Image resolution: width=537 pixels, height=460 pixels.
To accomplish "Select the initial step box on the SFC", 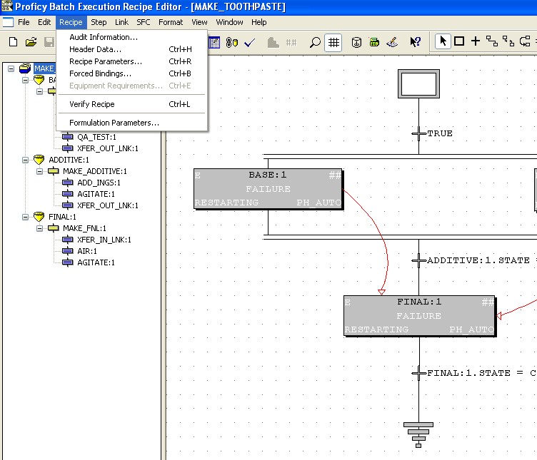I will pos(418,83).
